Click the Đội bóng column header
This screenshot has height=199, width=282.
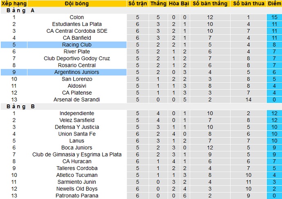[x=77, y=4]
